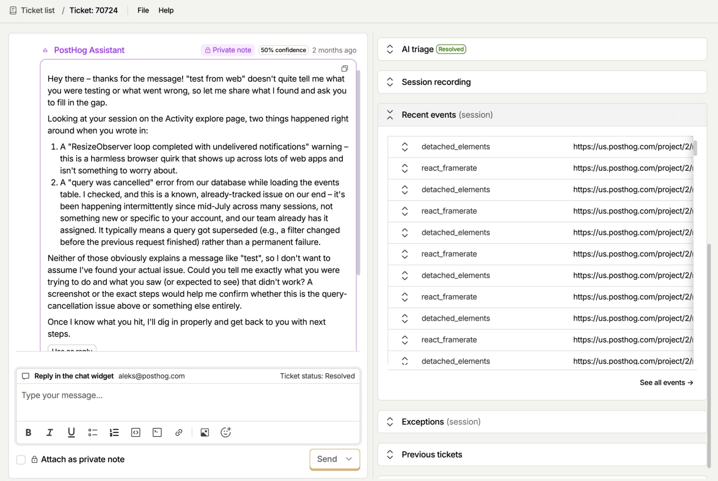Click the 50% confidence badge
Viewport: 718px width, 481px height.
pyautogui.click(x=284, y=50)
